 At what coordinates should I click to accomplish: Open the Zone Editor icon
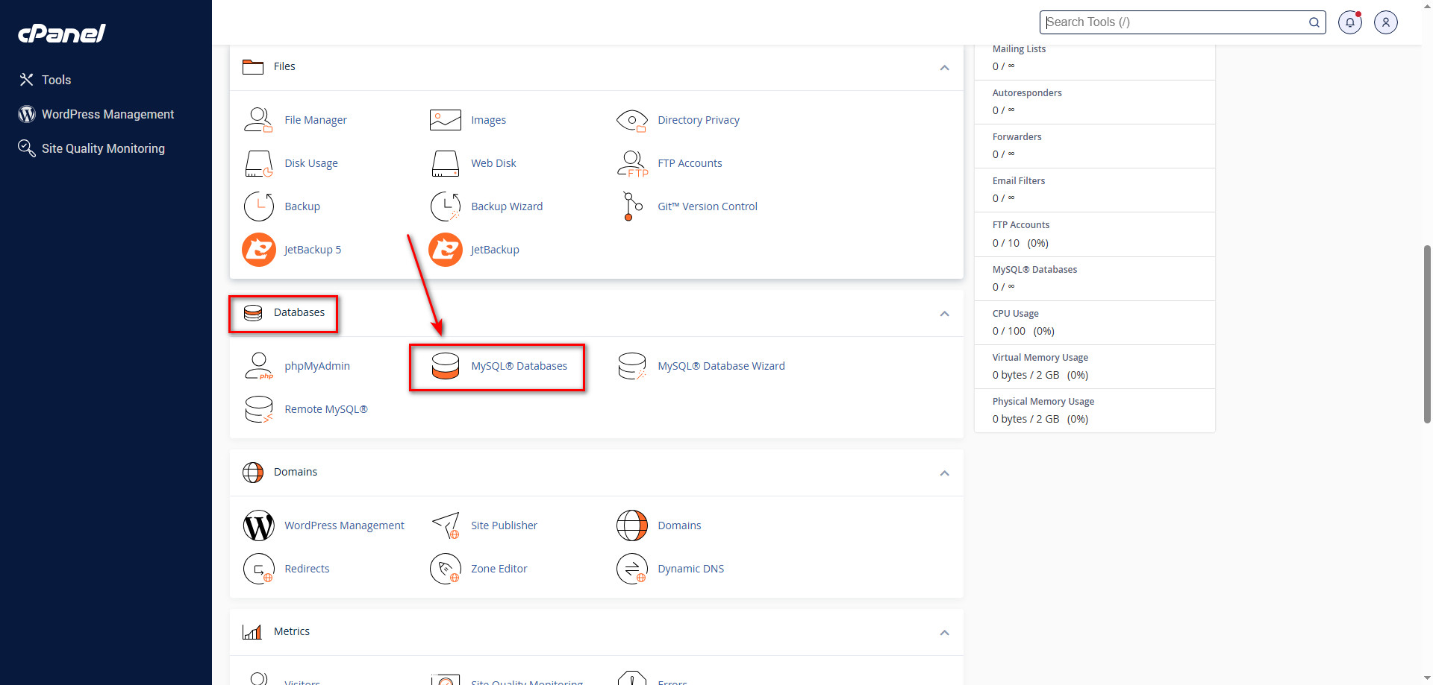[x=446, y=569]
